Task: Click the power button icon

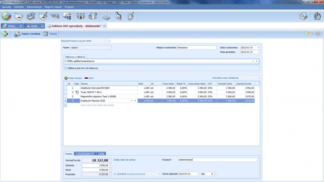Action: tap(317, 16)
